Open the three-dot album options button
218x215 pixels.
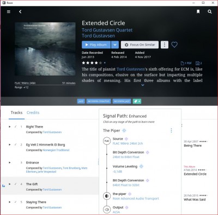[x=165, y=45]
